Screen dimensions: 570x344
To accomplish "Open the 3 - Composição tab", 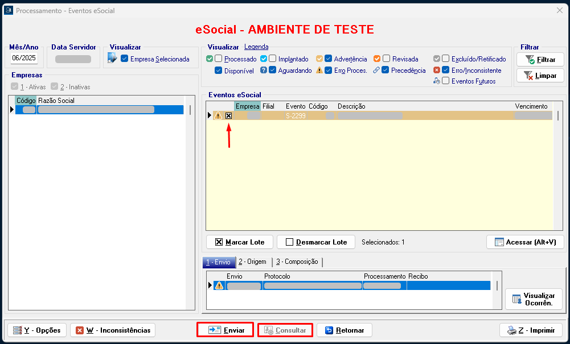I will 297,262.
